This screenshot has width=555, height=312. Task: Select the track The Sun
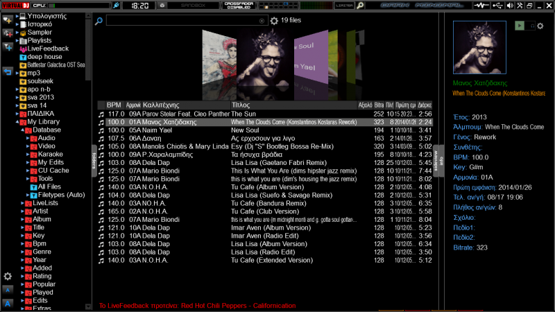coord(265,114)
